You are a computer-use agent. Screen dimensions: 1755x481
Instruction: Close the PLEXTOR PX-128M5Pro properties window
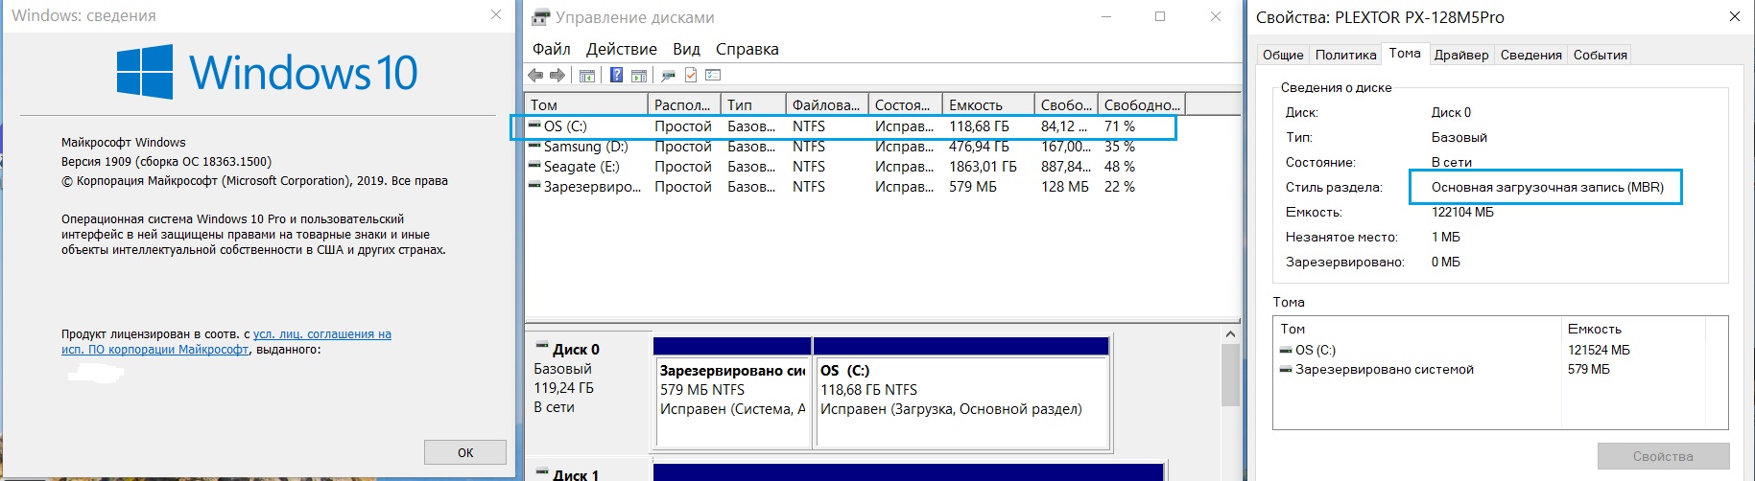[x=1735, y=16]
